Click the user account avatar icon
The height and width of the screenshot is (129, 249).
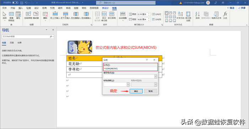click(x=208, y=3)
